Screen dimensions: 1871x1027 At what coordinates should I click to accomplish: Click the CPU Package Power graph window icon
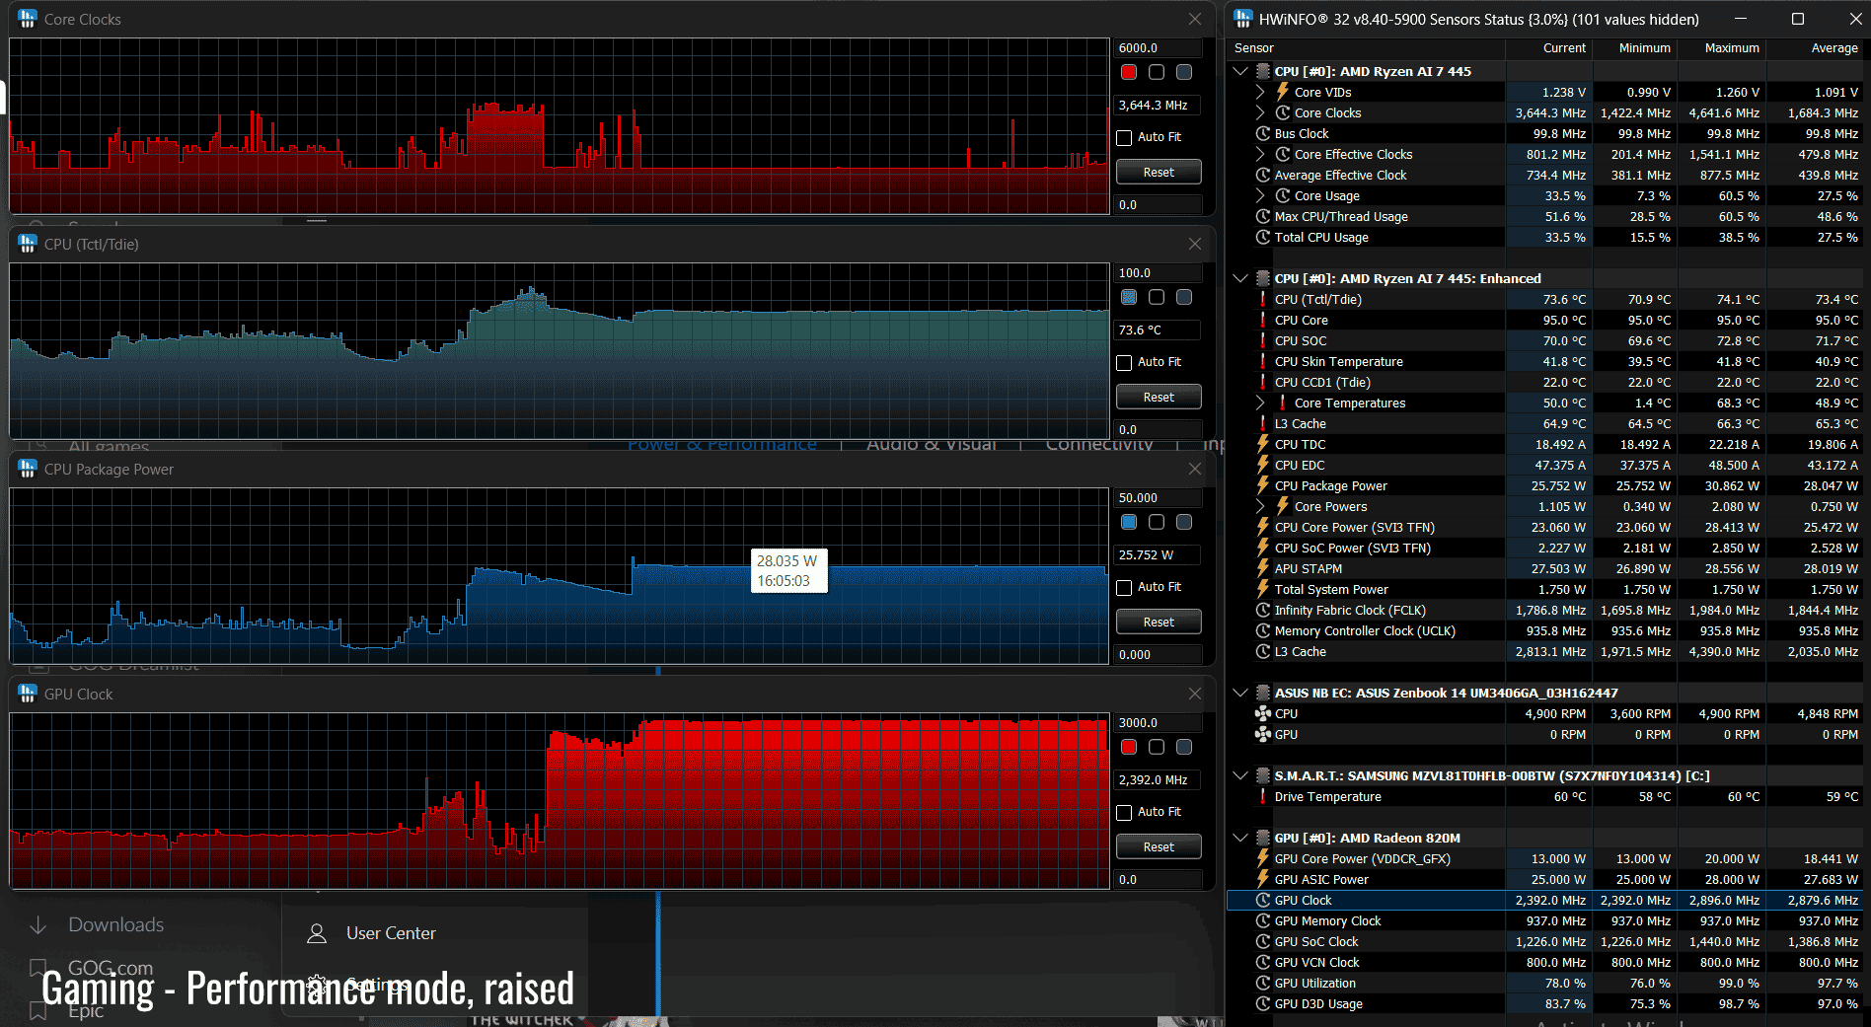coord(28,469)
